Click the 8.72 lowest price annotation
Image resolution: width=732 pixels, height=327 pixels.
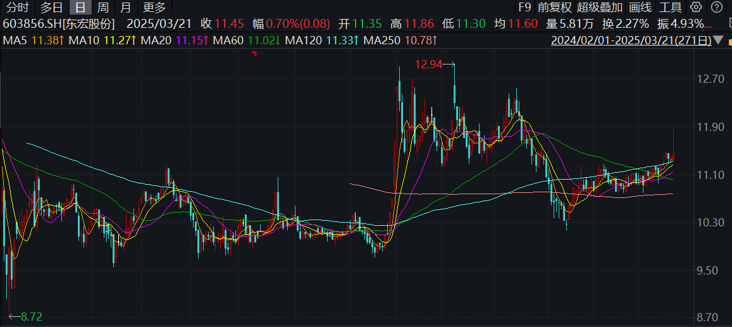tap(31, 317)
